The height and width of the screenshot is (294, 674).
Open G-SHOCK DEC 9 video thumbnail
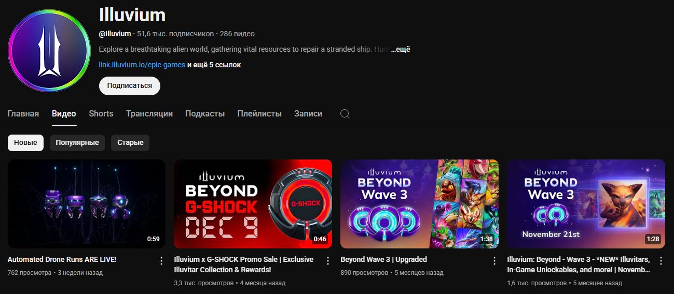point(253,204)
